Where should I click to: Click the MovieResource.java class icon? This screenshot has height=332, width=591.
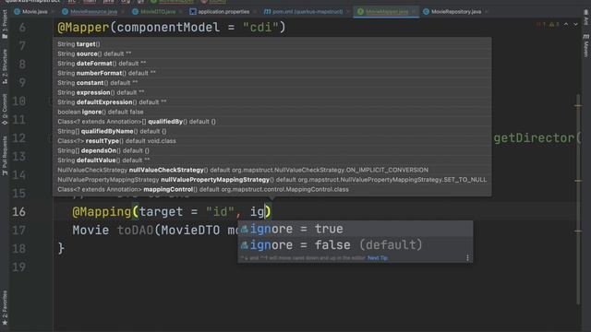tap(66, 12)
